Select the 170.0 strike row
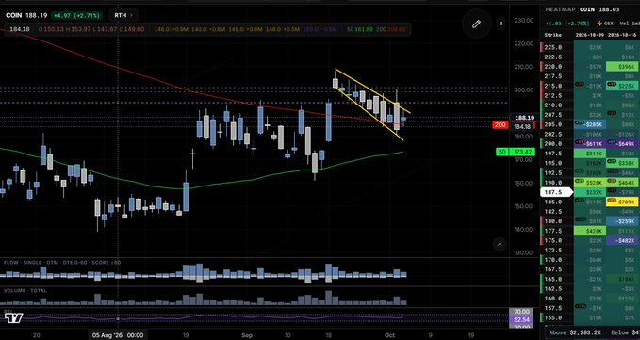The width and height of the screenshot is (640, 340). (590, 260)
